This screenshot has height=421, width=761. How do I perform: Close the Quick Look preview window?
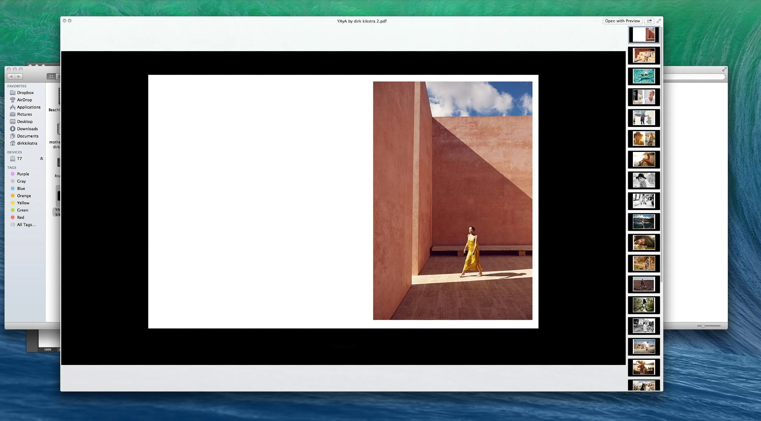pos(65,21)
